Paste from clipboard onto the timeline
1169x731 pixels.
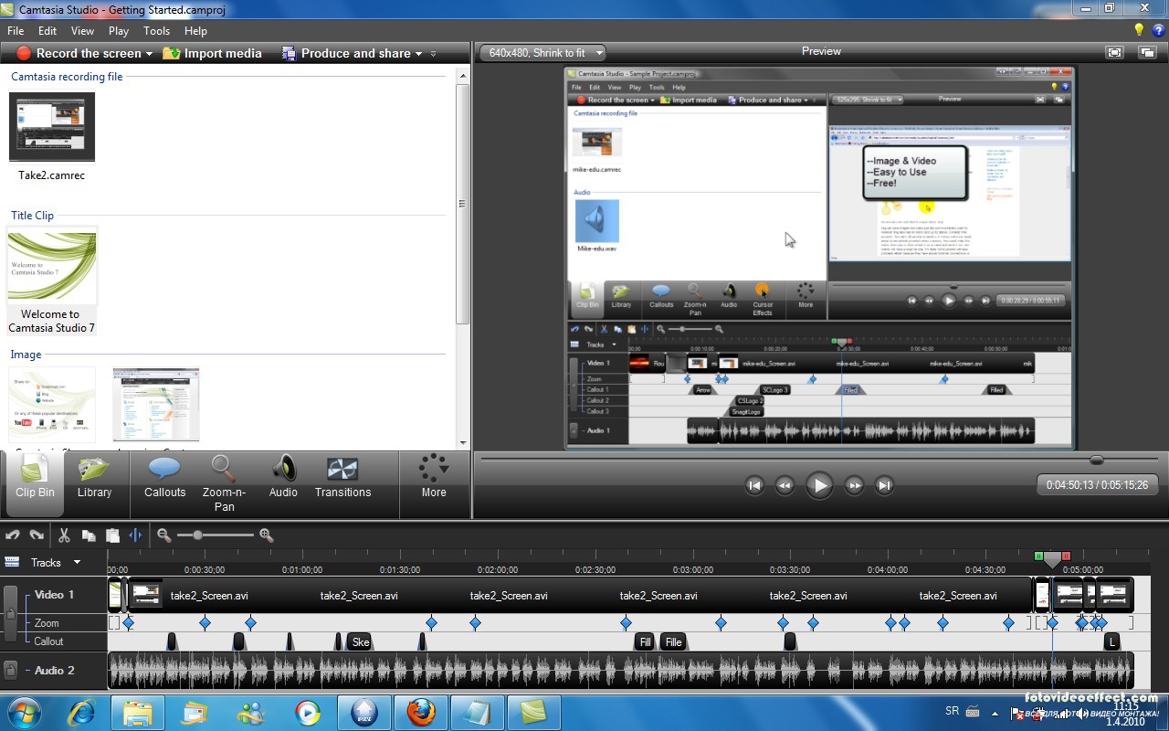[112, 535]
